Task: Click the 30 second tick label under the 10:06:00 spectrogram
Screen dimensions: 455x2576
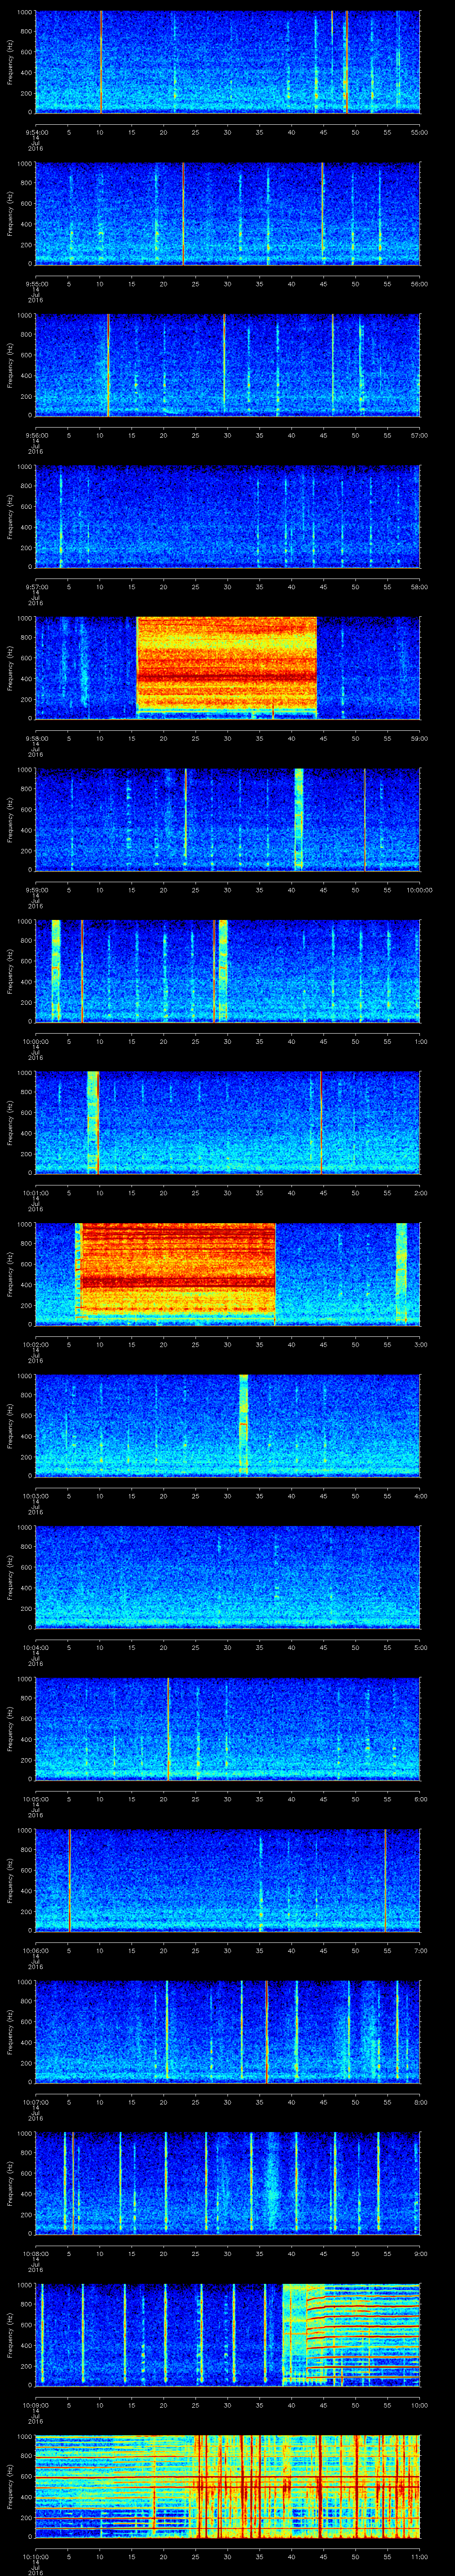Action: tap(228, 1950)
